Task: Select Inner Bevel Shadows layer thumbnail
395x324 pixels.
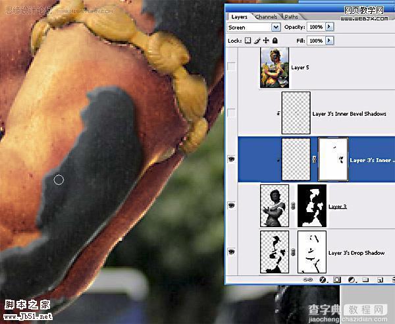Action: (296, 113)
